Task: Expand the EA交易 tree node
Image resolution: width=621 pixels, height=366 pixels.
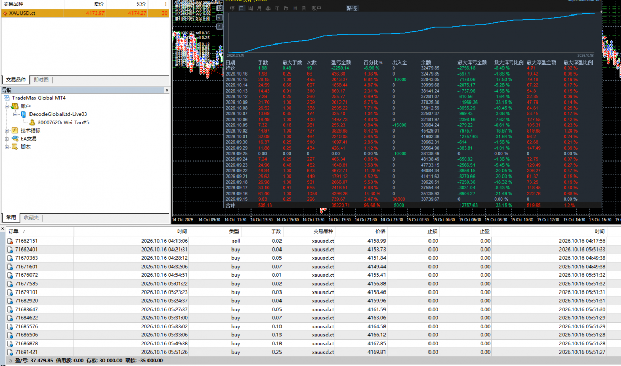Action: (7, 139)
